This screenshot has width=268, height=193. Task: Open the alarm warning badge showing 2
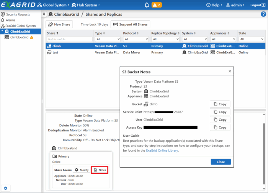pos(157,5)
